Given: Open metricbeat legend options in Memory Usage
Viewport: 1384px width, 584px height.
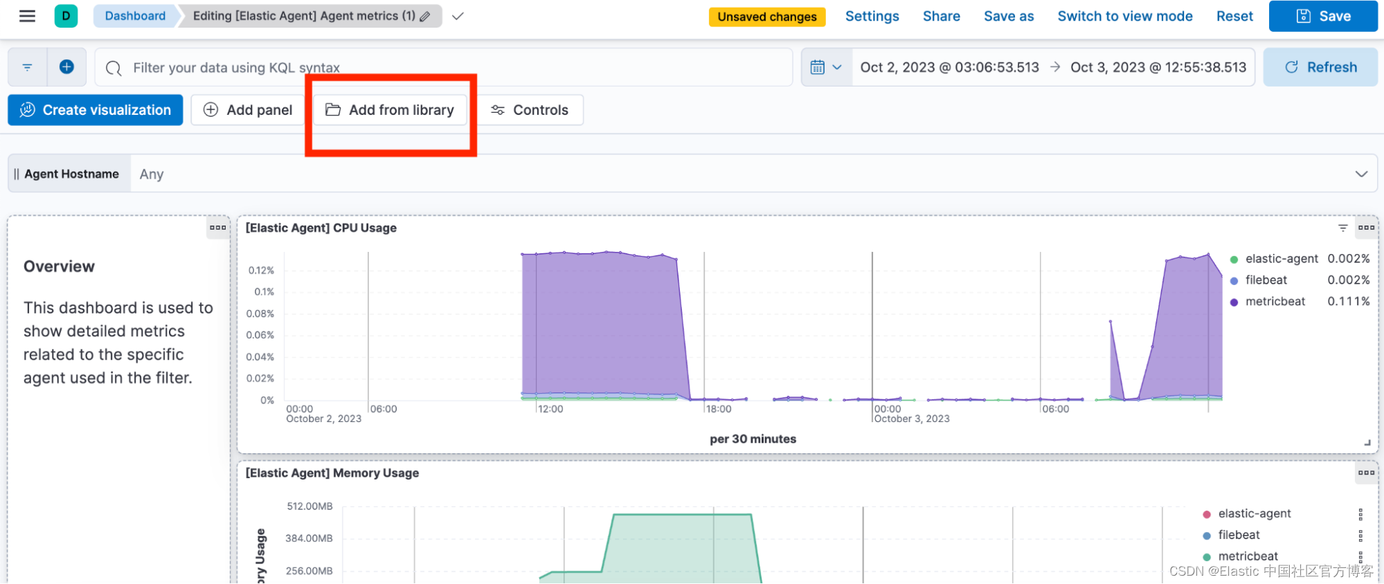Looking at the screenshot, I should click(1360, 557).
